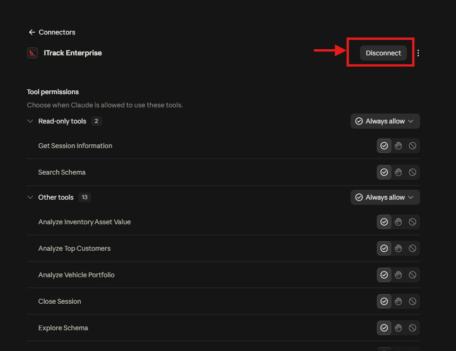Block the Analyze Top Customers tool
Viewport: 456px width, 351px height.
coord(413,248)
